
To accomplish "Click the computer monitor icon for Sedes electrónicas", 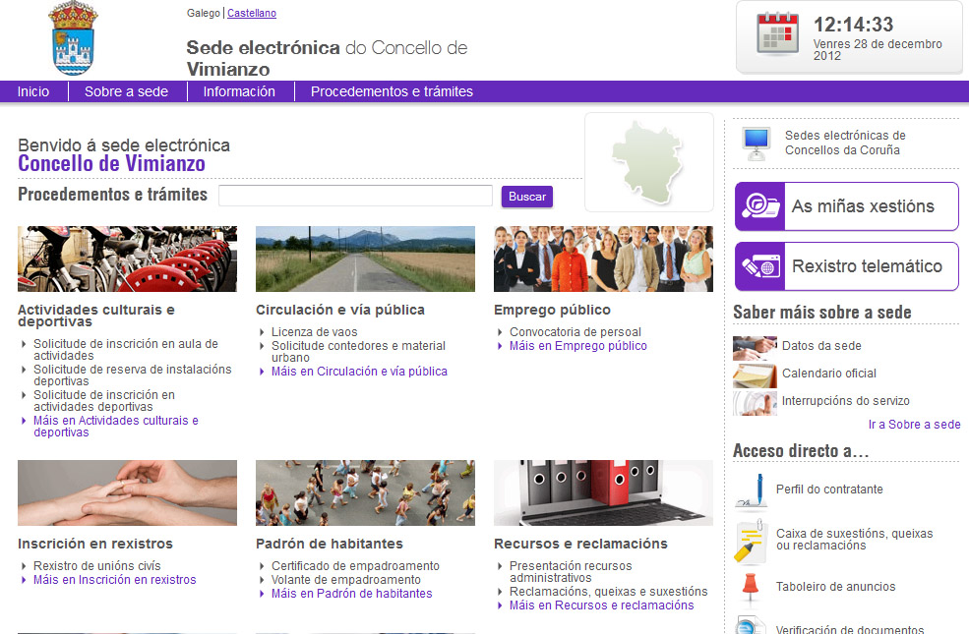I will click(x=756, y=144).
